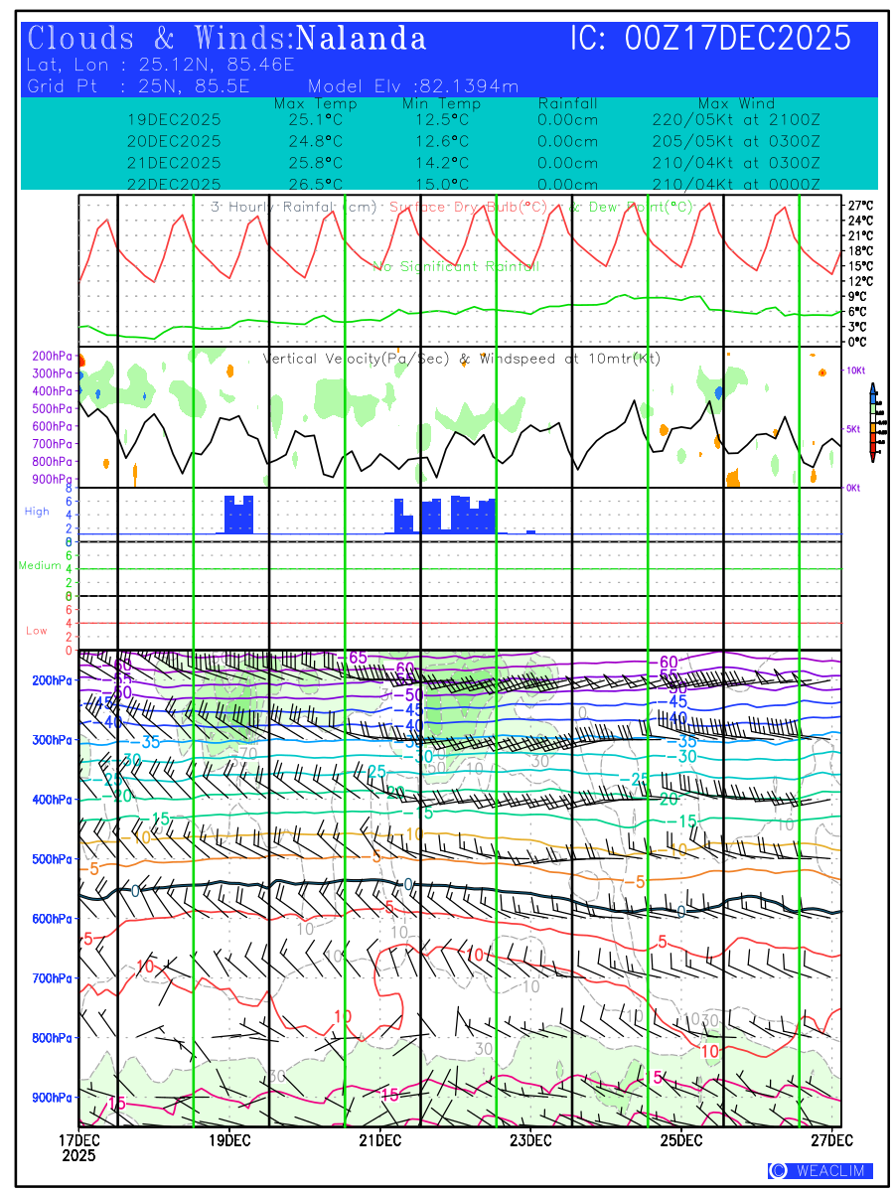The height and width of the screenshot is (1192, 894).
Task: Click the Low cloud cover axis label
Action: pyautogui.click(x=37, y=631)
